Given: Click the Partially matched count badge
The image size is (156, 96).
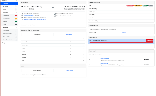Looking at the screenshot, I should (x=16, y=34).
